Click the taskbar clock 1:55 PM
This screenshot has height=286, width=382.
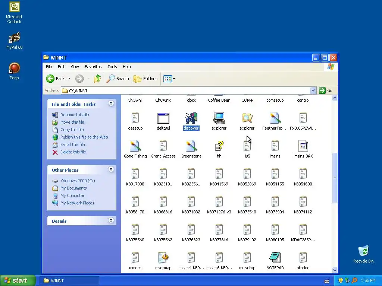tap(368, 281)
